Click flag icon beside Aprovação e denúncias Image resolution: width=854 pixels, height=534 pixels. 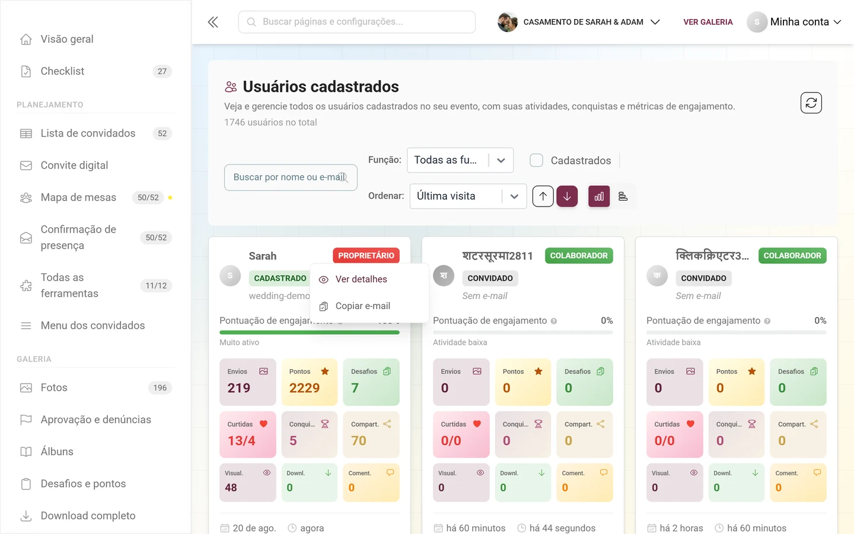pyautogui.click(x=26, y=419)
